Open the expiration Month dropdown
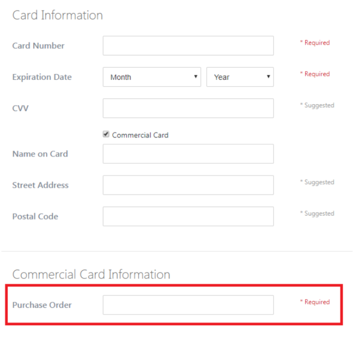The image size is (354, 340). click(152, 77)
